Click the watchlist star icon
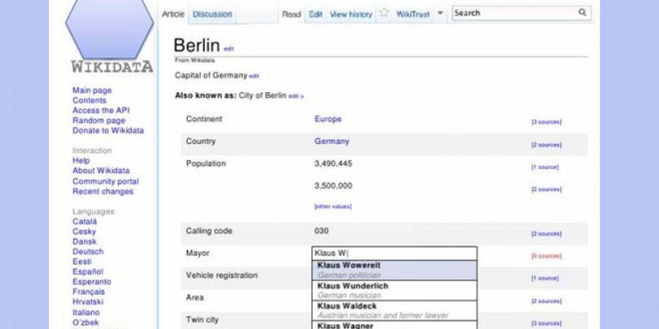Viewport: 659px width, 329px height. (x=384, y=13)
